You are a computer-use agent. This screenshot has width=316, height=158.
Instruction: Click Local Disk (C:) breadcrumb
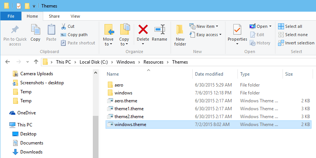click(x=94, y=62)
